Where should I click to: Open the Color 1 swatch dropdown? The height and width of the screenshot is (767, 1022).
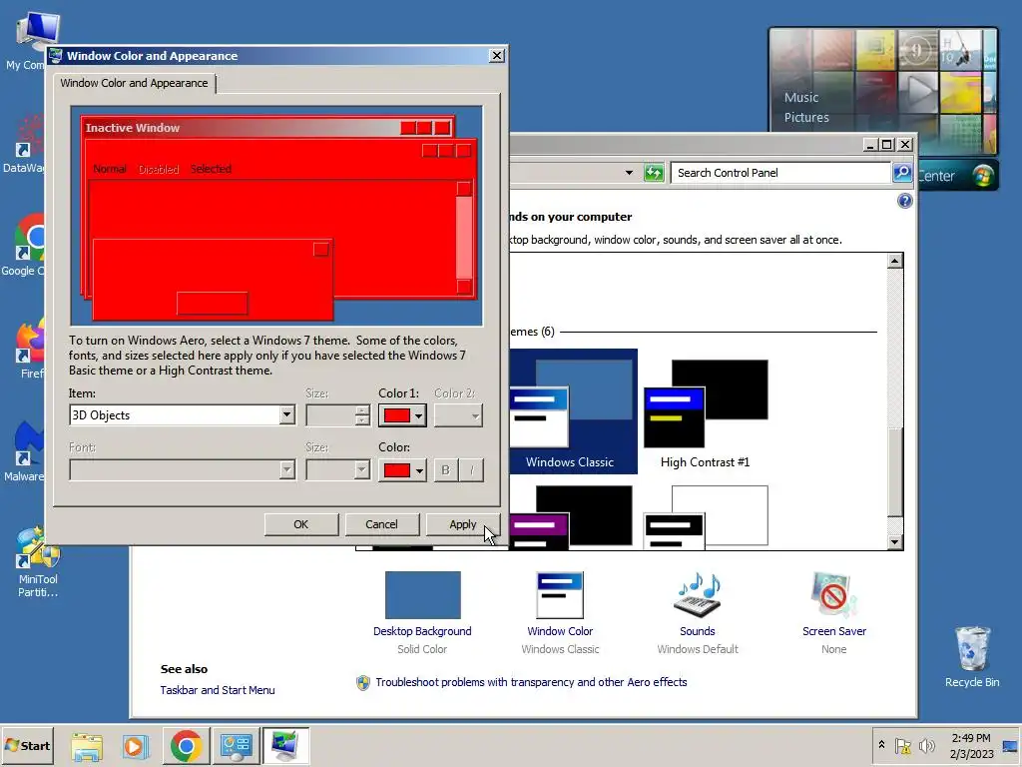(x=403, y=415)
